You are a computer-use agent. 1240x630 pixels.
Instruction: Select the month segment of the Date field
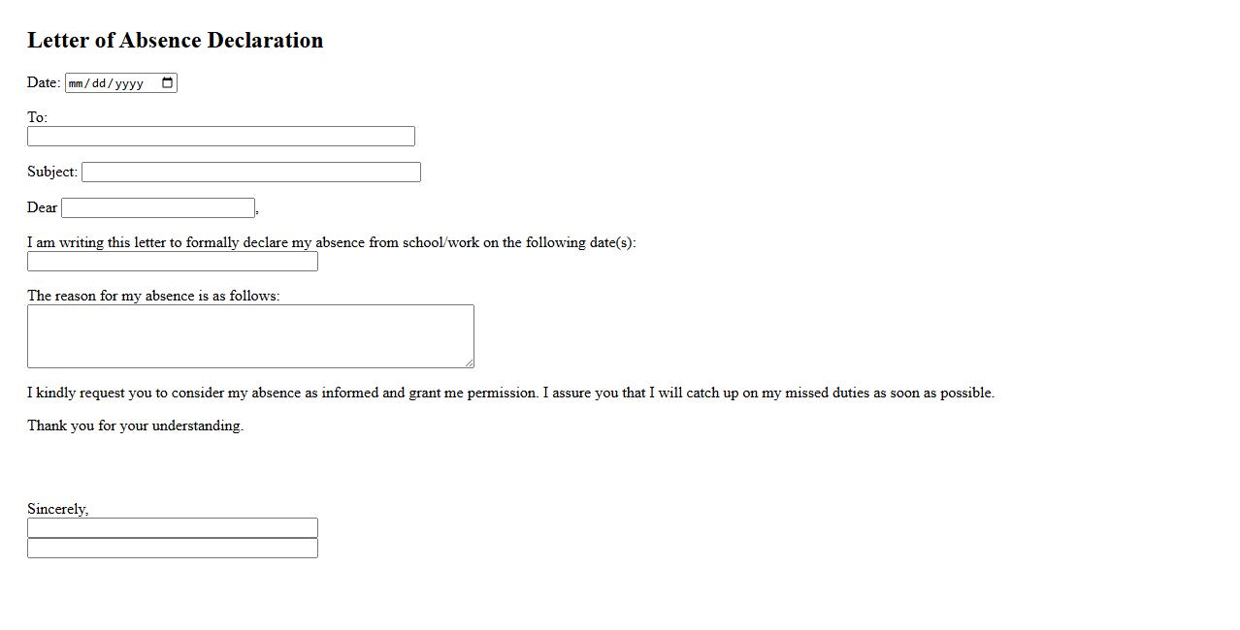click(x=77, y=83)
